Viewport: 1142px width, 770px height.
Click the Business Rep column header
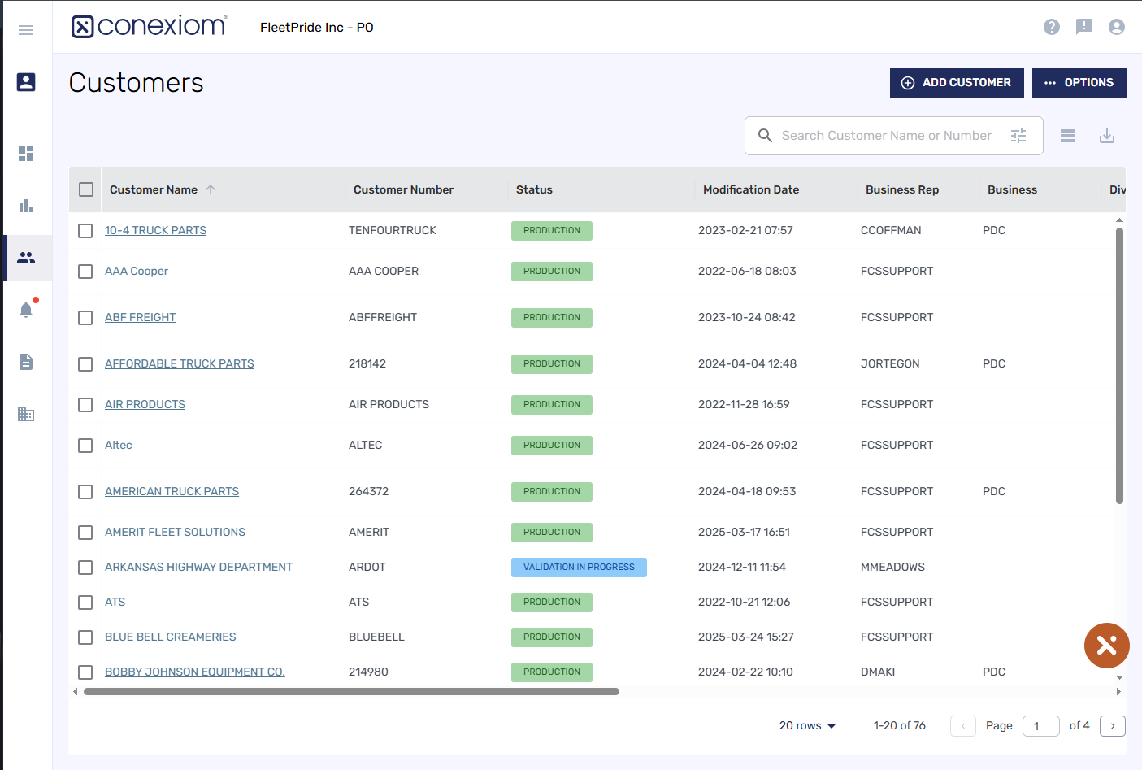(902, 189)
